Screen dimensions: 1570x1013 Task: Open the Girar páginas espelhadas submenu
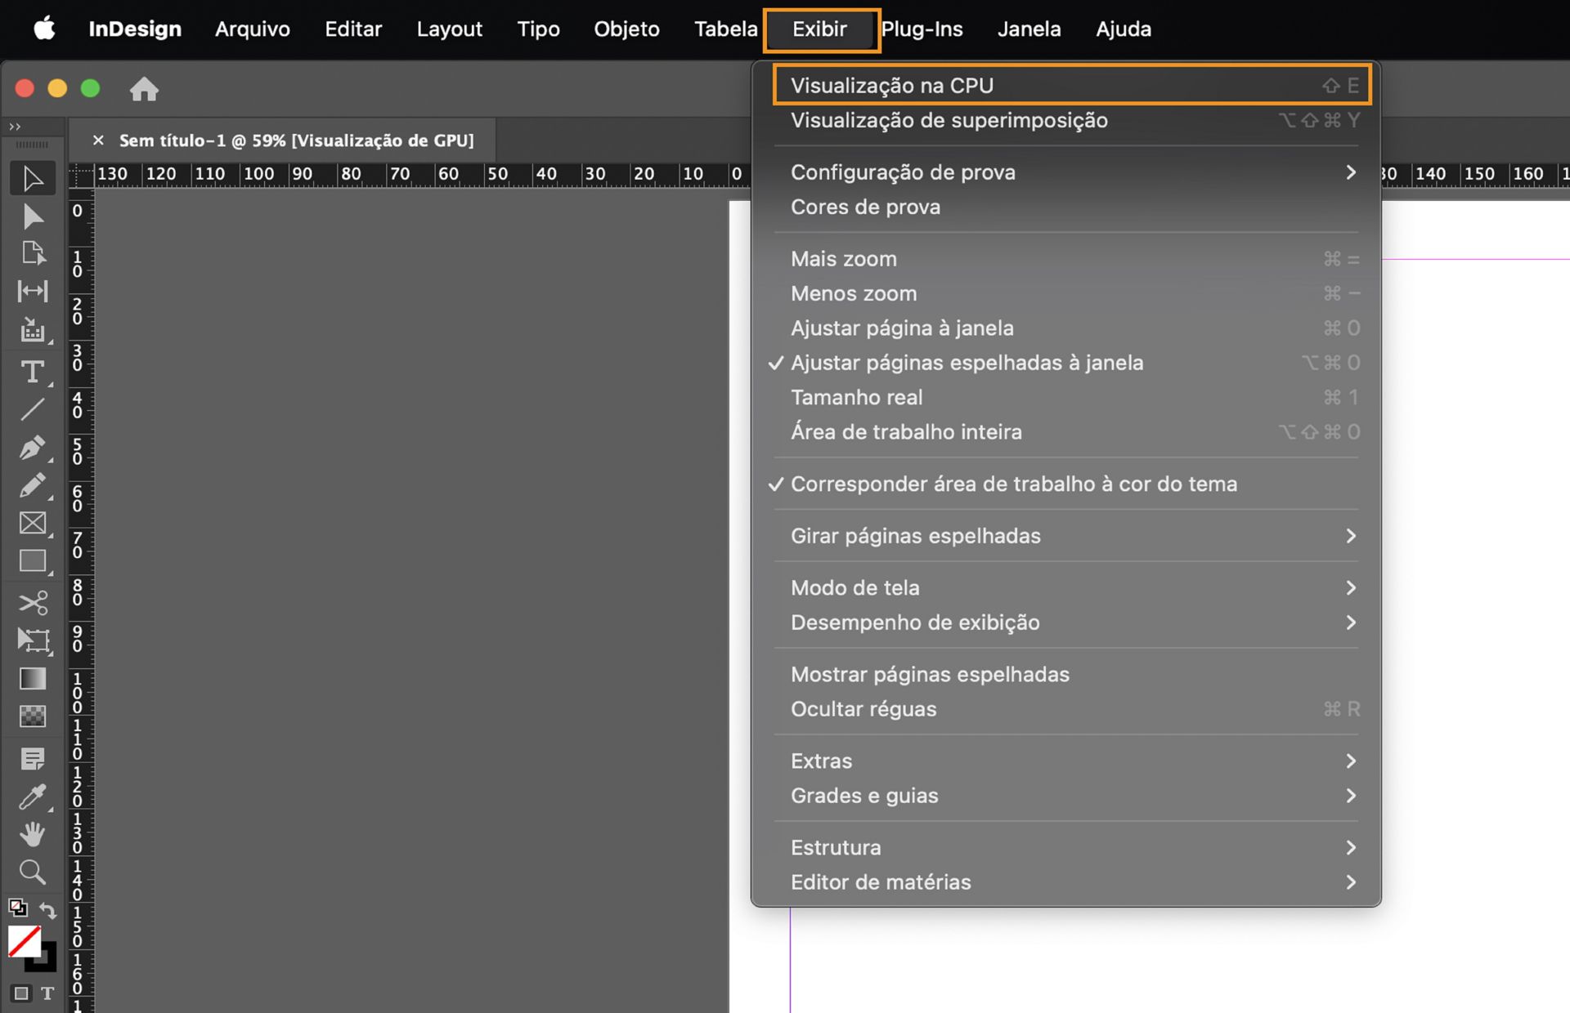pos(916,536)
